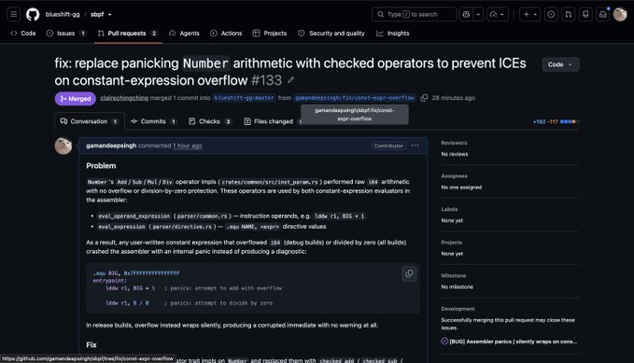Viewport: 634px width, 363px height.
Task: Click the eval_operand_expression inline code
Action: pos(134,216)
